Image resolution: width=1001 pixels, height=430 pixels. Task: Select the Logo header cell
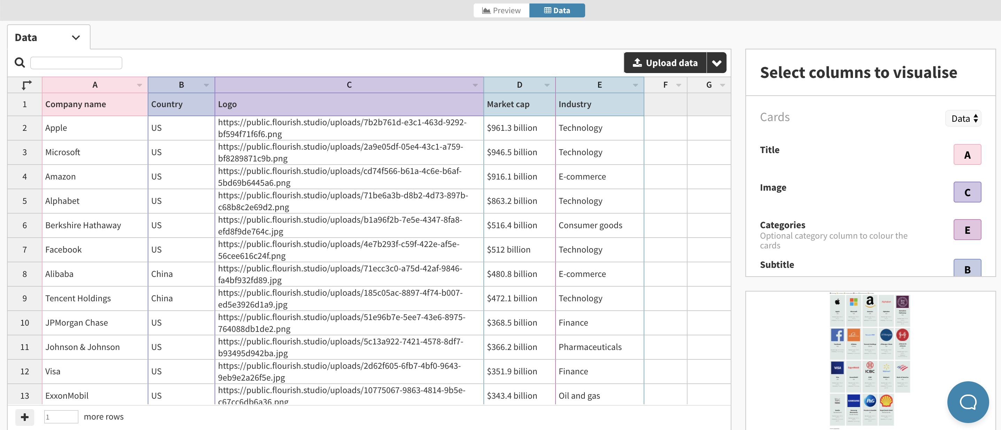coord(349,104)
